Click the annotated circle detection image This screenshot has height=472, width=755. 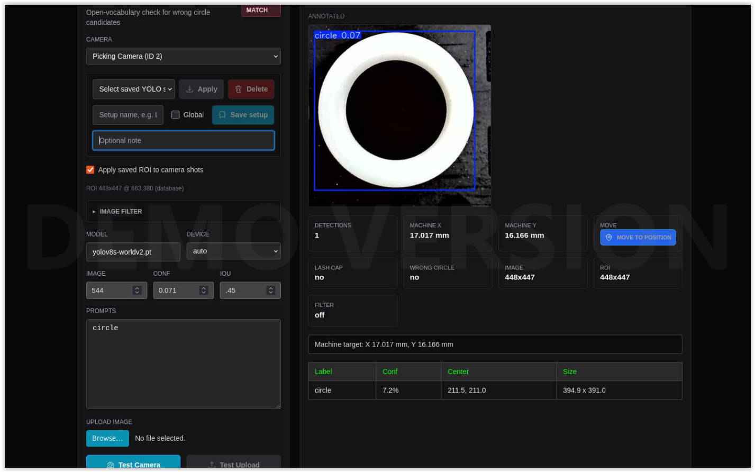399,115
